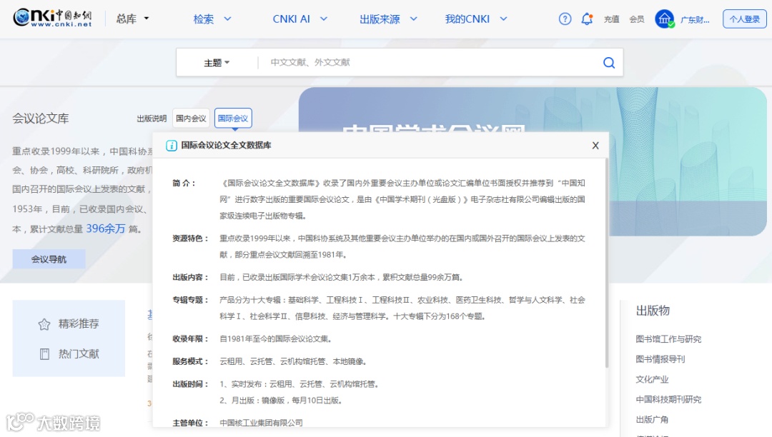Click the star icon beside 精彩推荐
This screenshot has width=772, height=437.
pos(44,324)
